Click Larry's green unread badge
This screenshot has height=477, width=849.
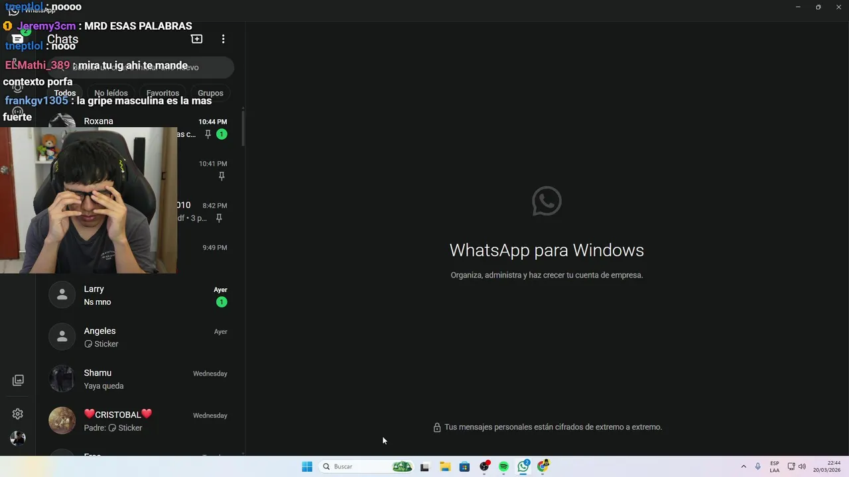click(222, 302)
